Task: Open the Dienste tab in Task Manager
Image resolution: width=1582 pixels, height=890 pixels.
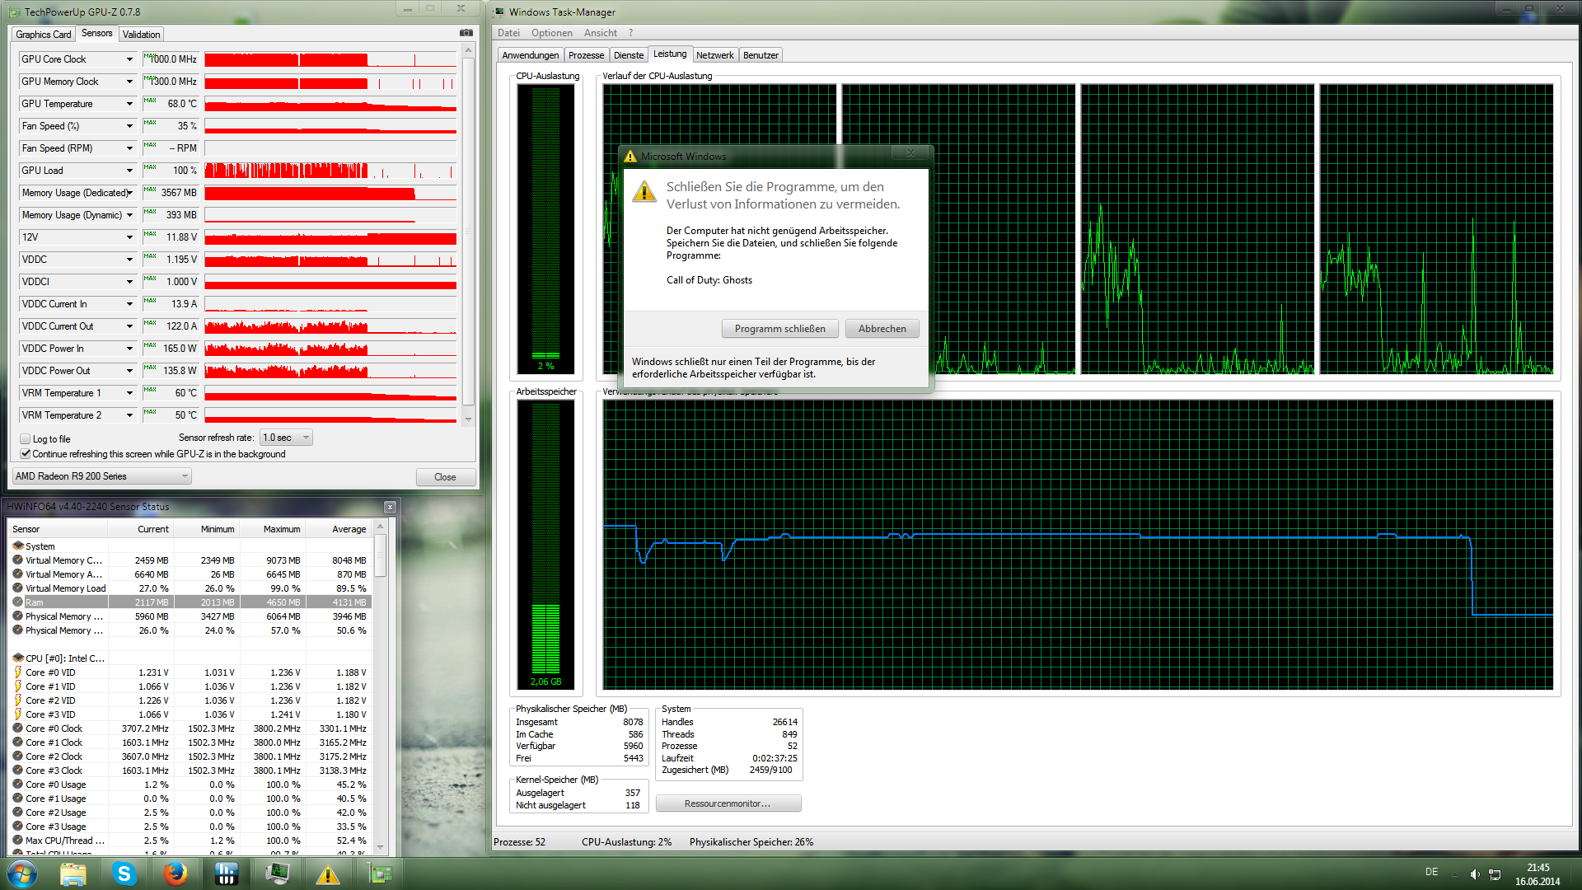Action: point(629,55)
